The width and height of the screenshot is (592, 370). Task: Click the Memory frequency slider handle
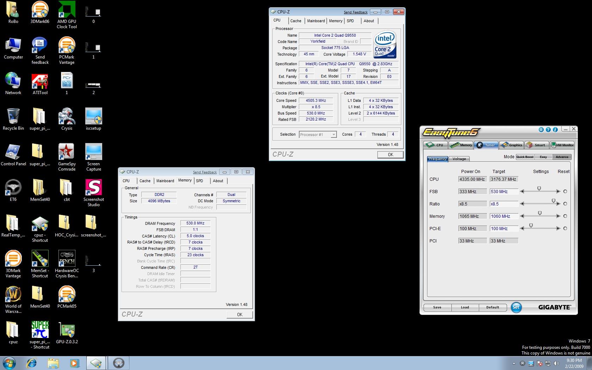pos(539,214)
